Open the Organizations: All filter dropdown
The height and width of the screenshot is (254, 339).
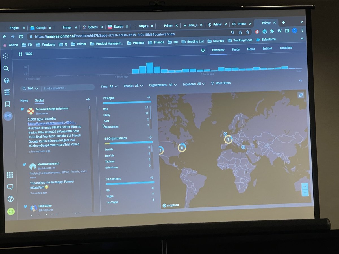pos(163,85)
